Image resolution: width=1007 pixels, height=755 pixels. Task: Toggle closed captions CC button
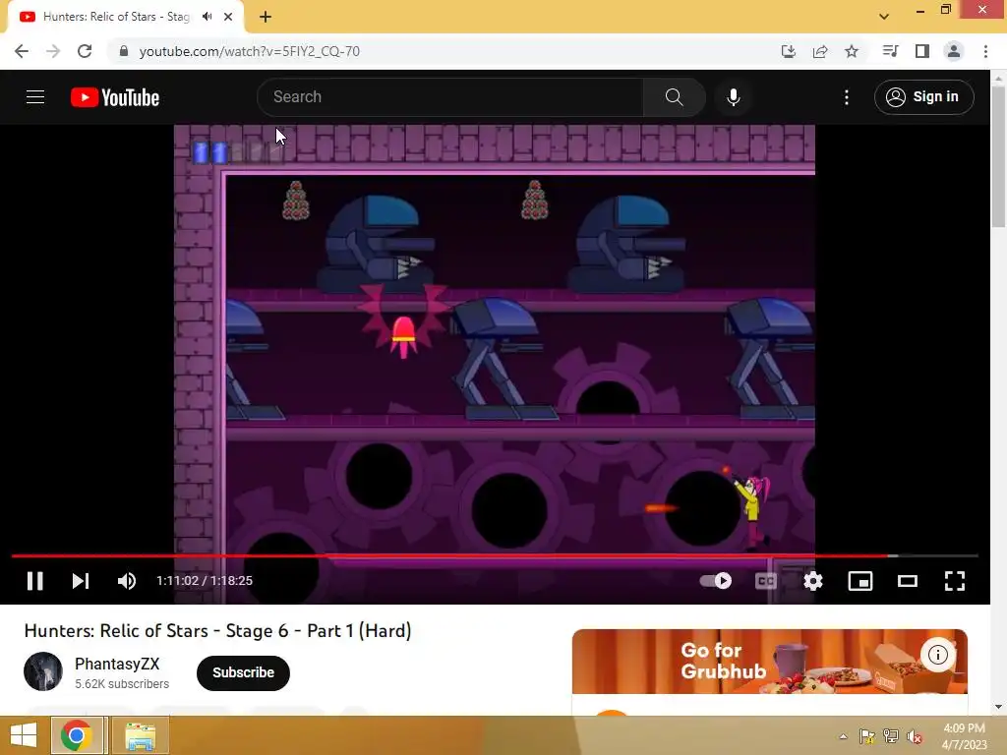pyautogui.click(x=765, y=581)
